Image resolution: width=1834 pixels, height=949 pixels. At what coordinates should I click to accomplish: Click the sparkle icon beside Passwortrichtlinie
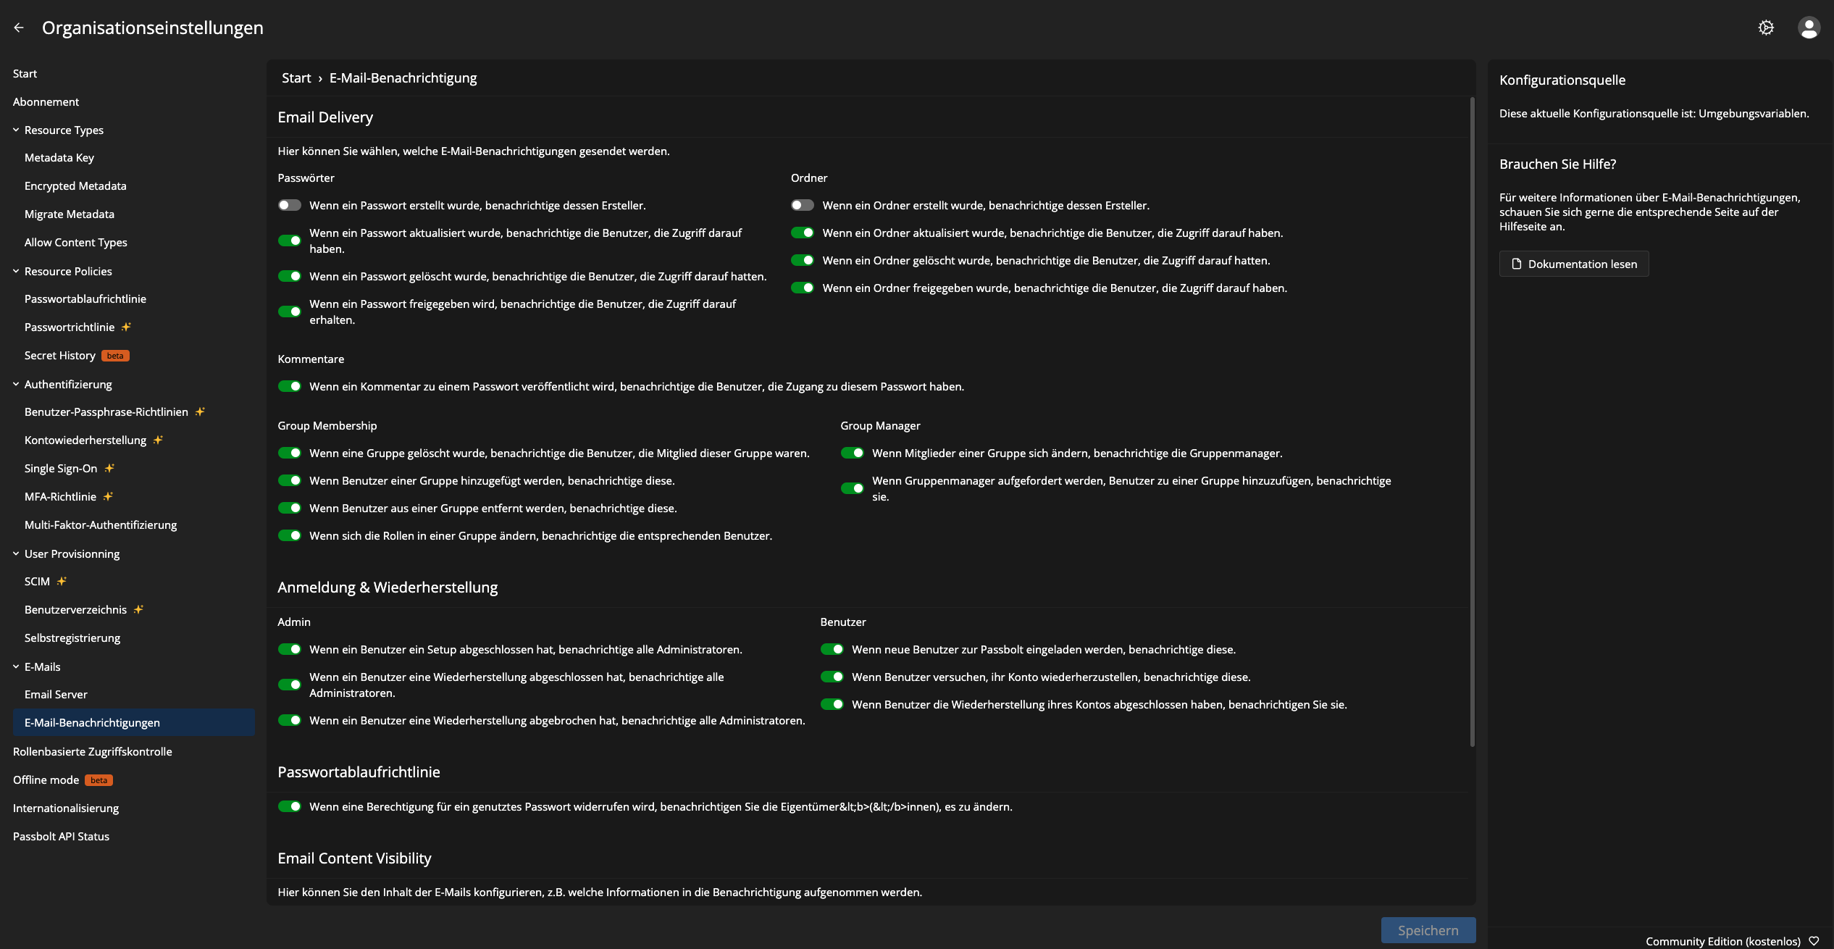[126, 327]
